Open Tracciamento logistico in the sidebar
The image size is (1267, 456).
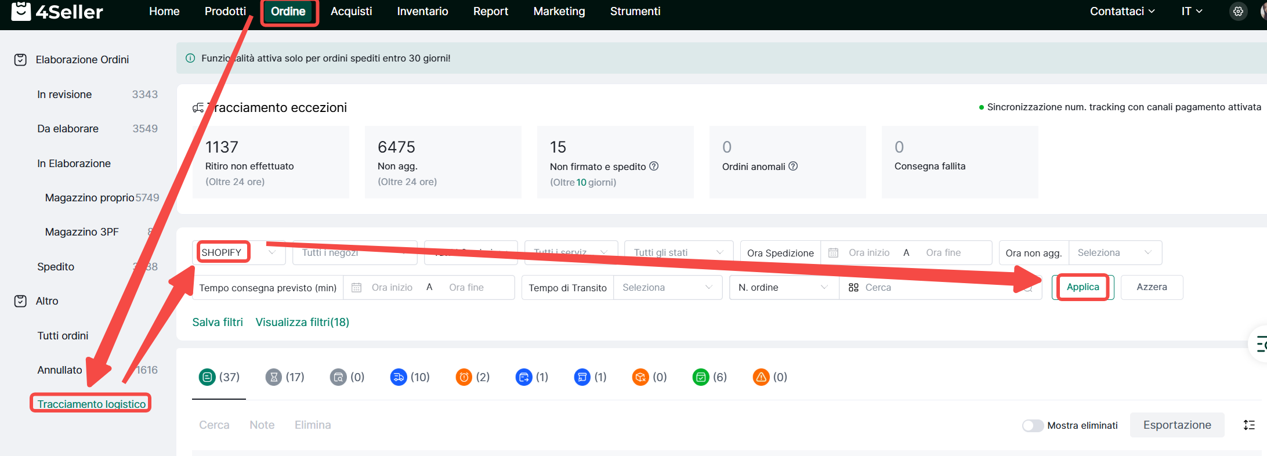click(91, 404)
